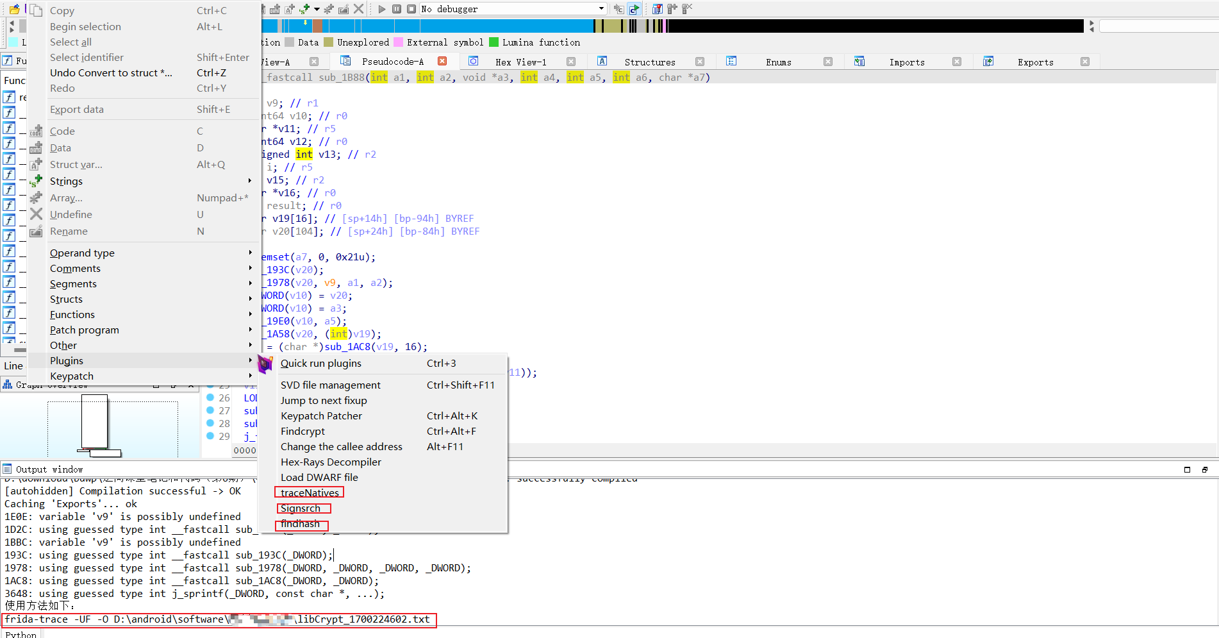This screenshot has height=638, width=1219.
Task: Close the Exports tab
Action: 1085,62
